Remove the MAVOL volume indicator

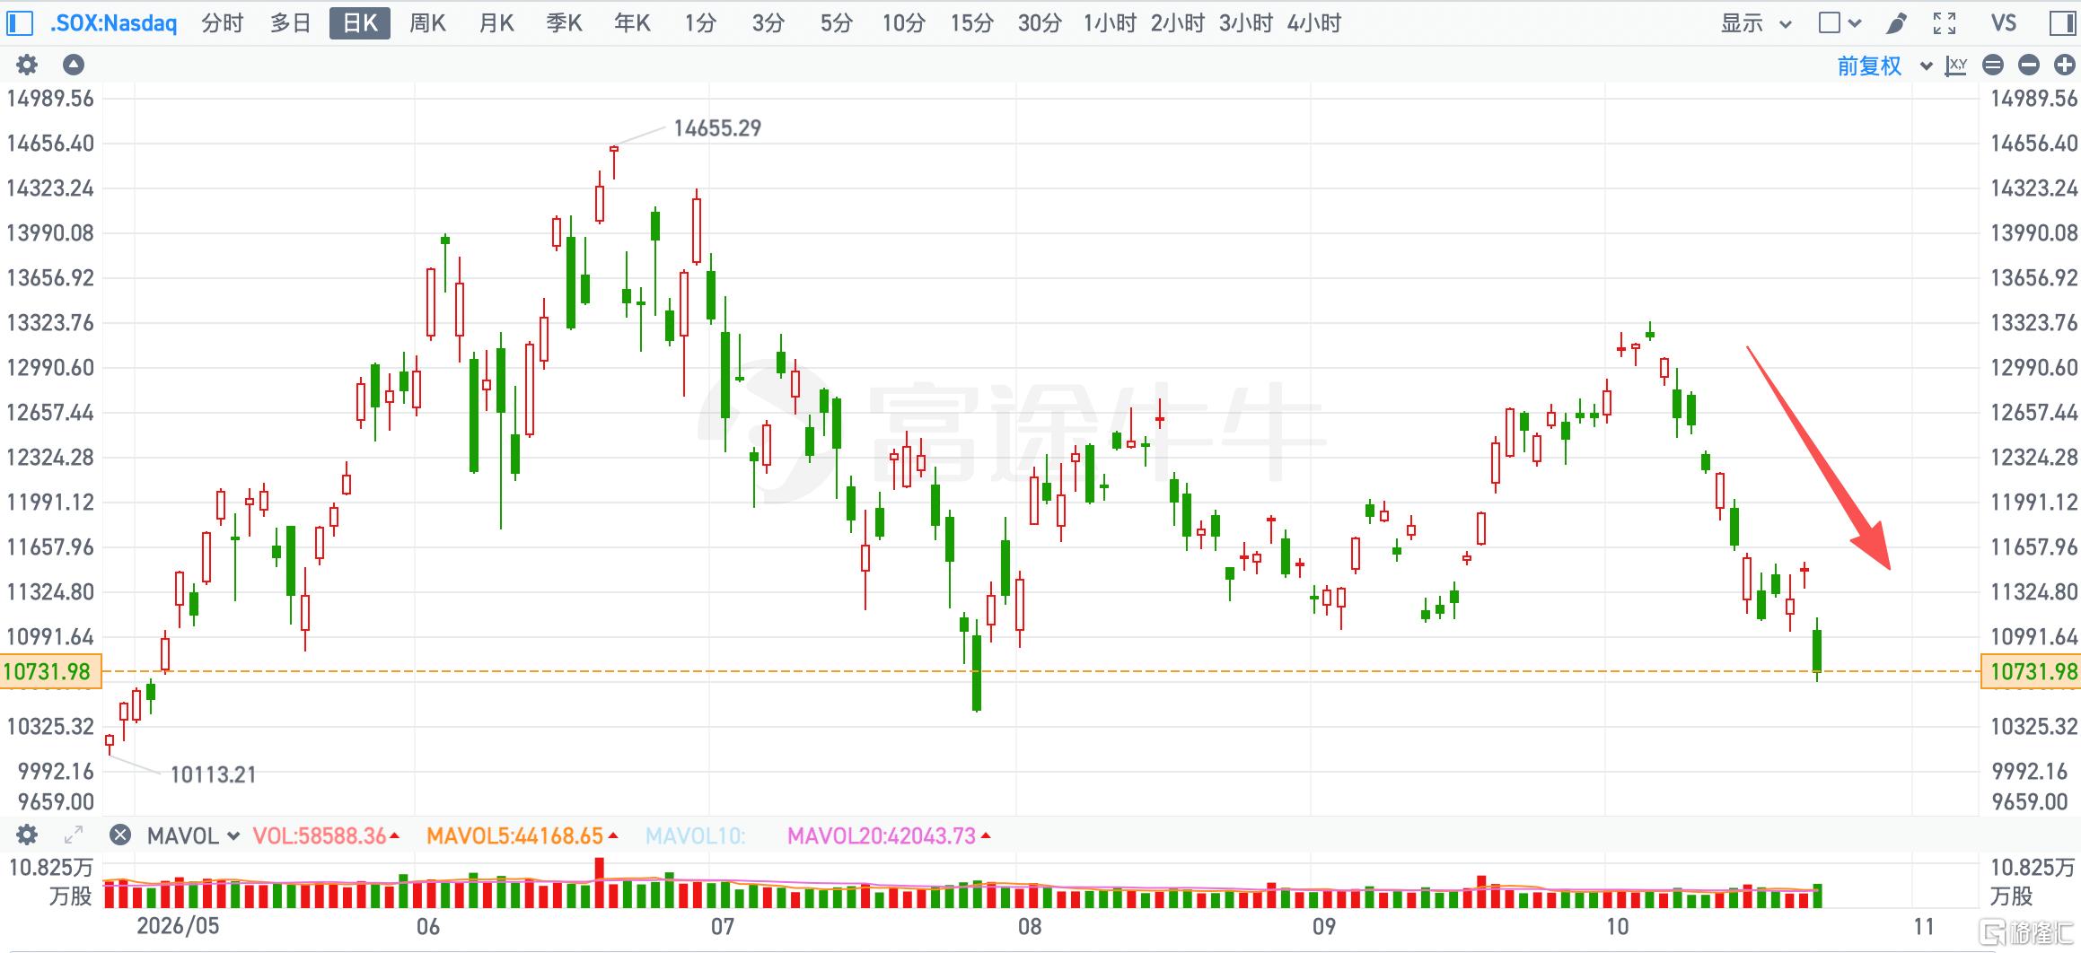[x=119, y=835]
